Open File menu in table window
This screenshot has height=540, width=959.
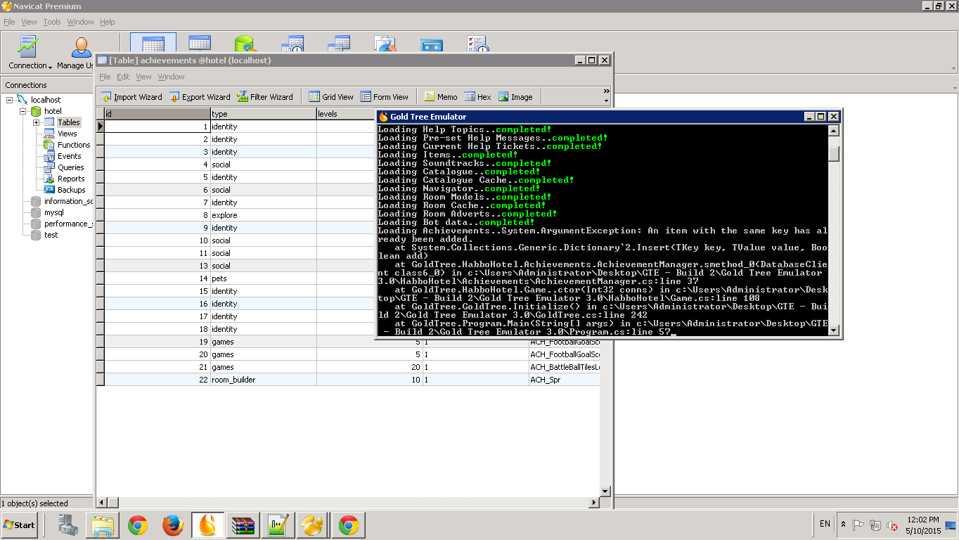click(x=105, y=77)
